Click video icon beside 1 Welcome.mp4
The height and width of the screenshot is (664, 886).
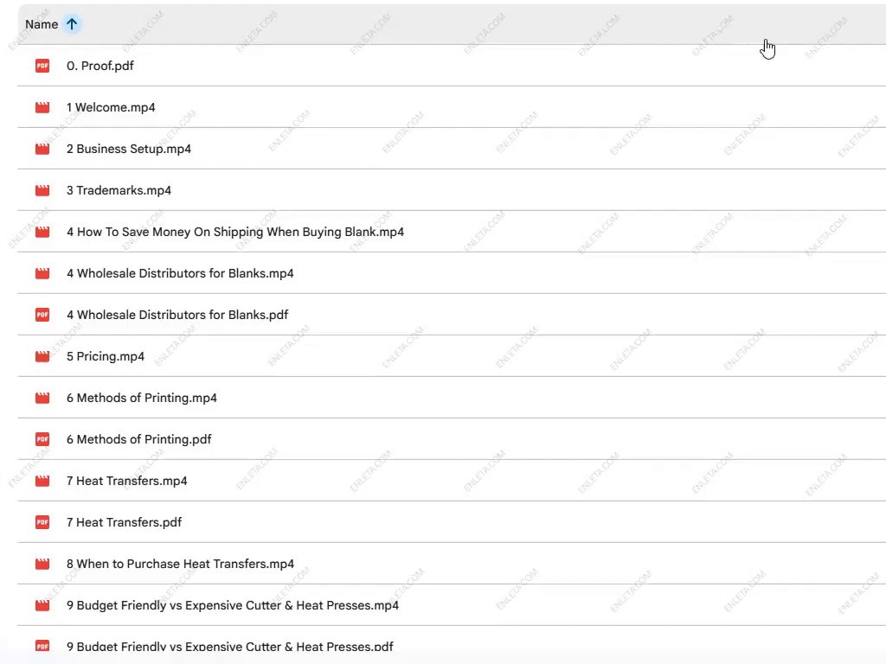[42, 107]
